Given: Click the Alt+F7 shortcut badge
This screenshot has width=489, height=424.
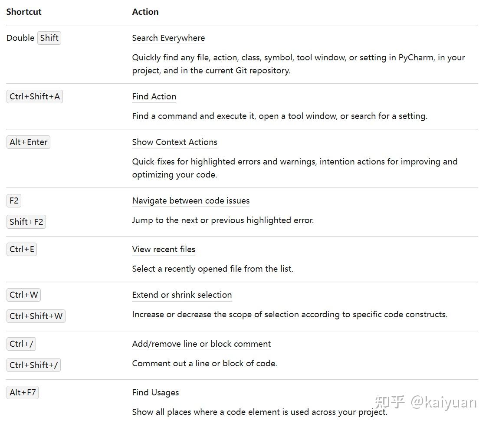Looking at the screenshot, I should coord(23,393).
